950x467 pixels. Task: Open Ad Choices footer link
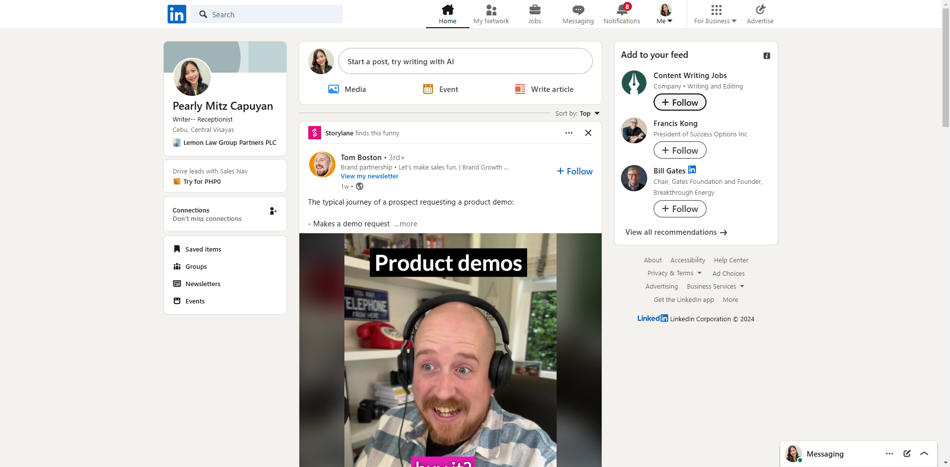pyautogui.click(x=728, y=274)
